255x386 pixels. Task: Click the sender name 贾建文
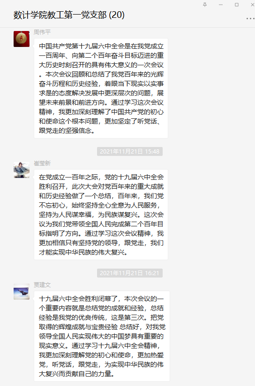click(x=42, y=285)
